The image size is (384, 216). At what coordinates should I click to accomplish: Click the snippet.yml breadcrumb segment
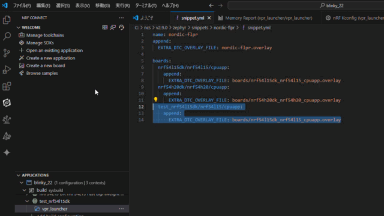point(259,28)
